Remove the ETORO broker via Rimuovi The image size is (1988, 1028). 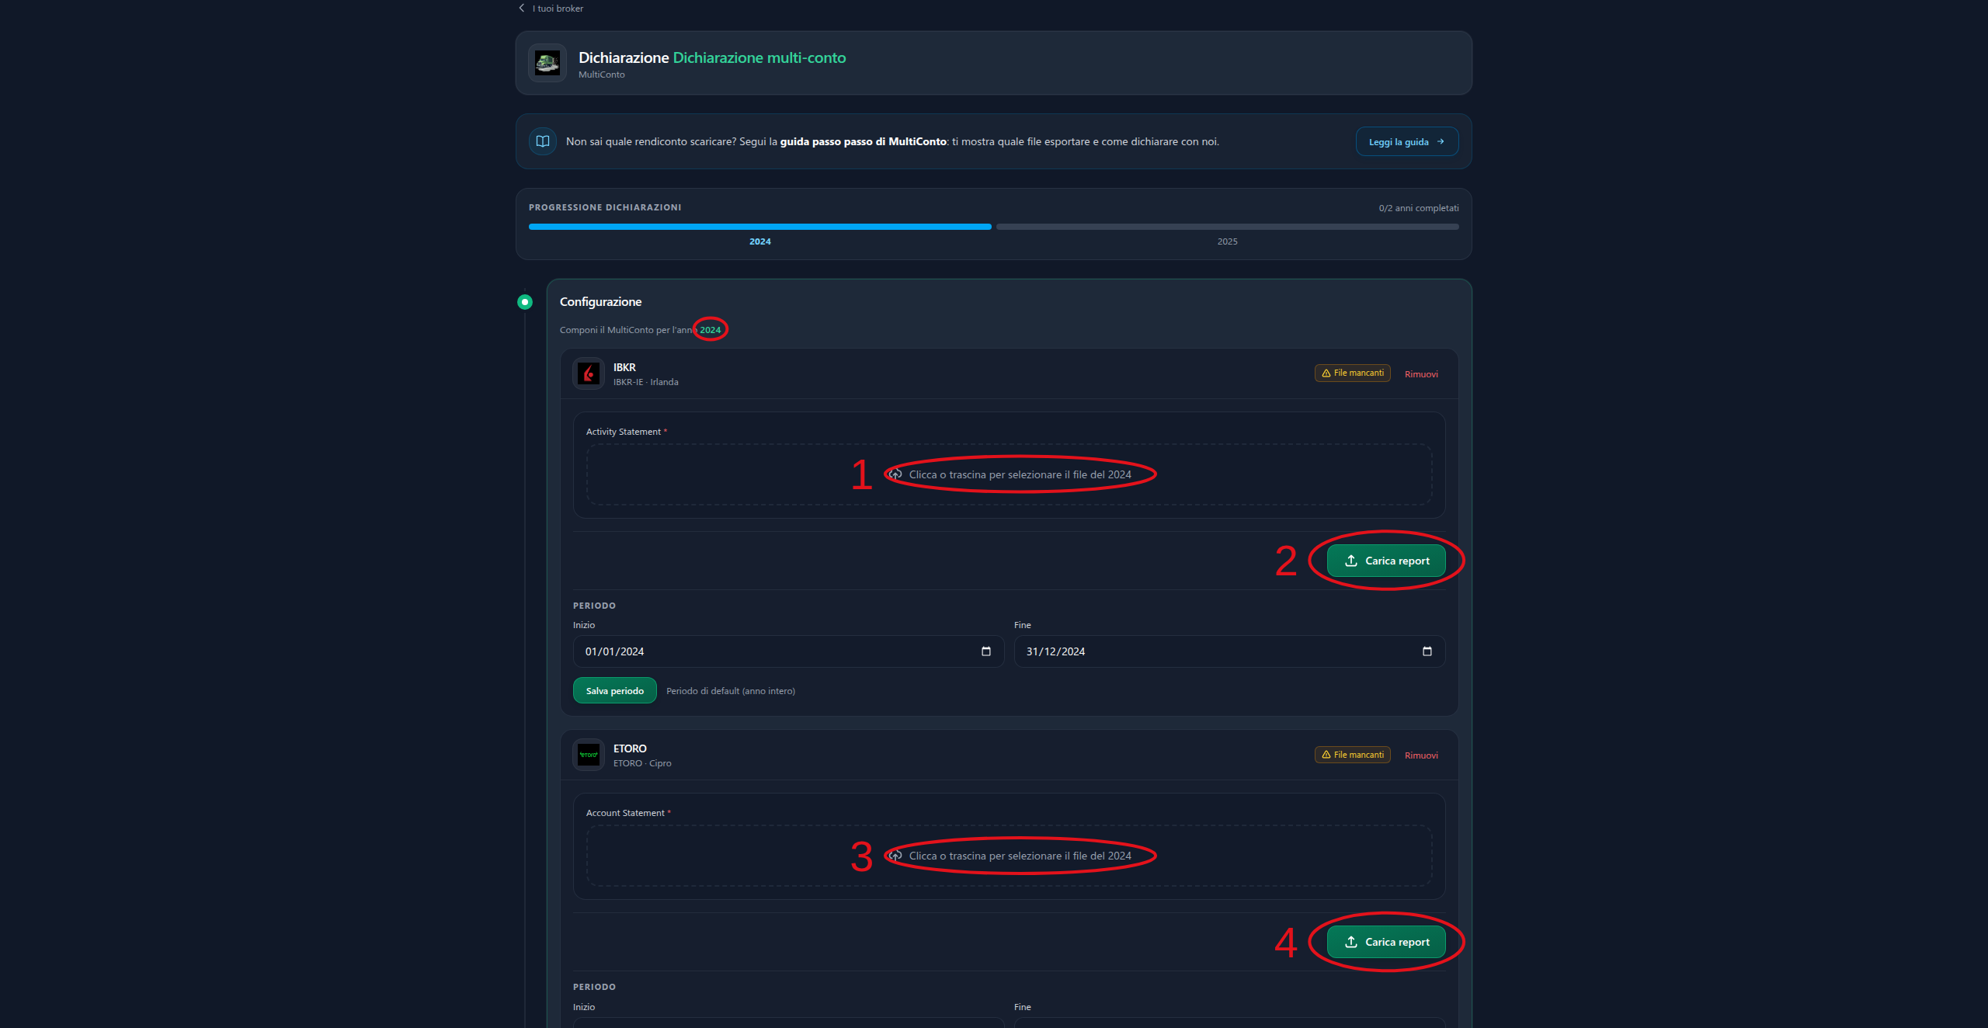tap(1421, 755)
